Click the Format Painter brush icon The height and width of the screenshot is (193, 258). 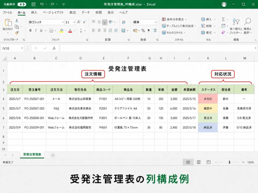click(x=17, y=33)
